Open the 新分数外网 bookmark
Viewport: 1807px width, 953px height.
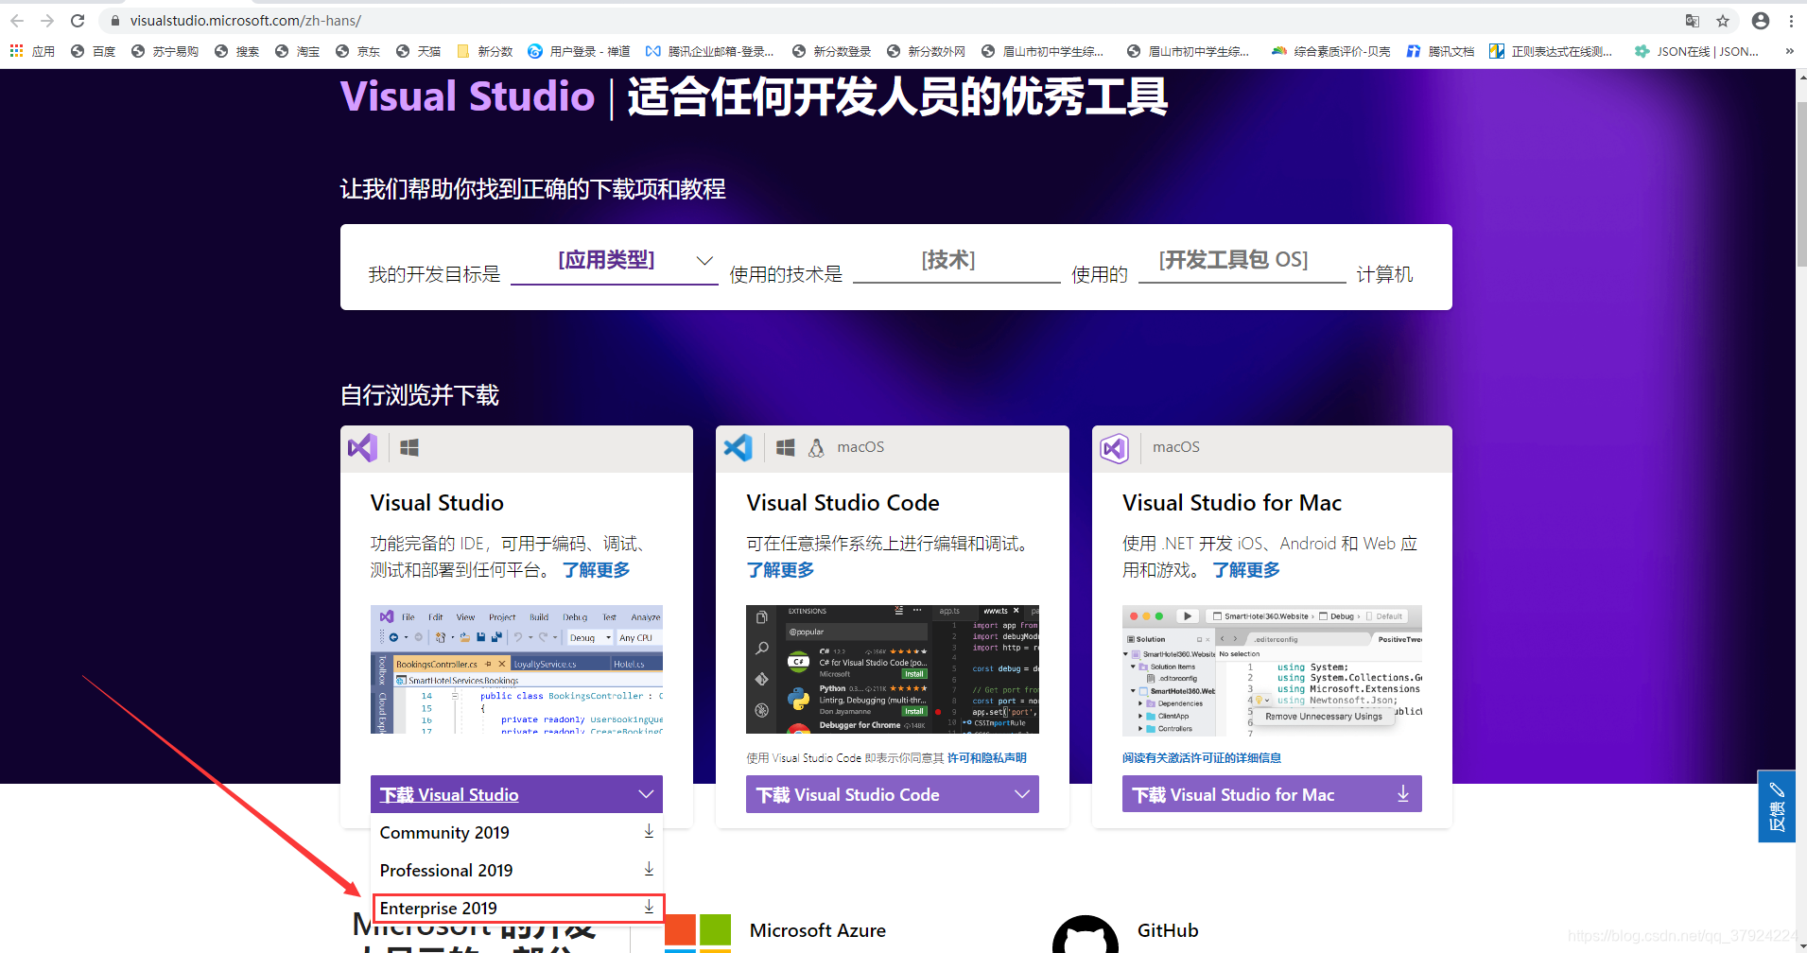[x=927, y=51]
